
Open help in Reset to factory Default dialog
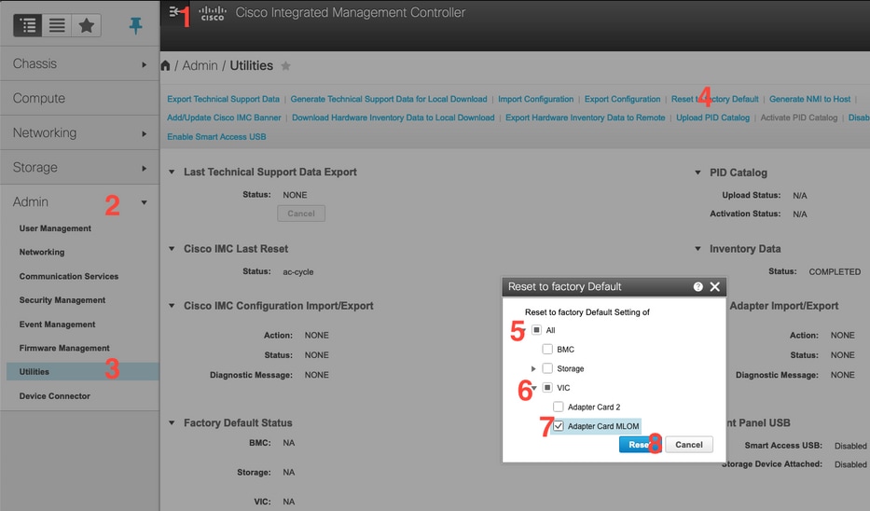(698, 287)
